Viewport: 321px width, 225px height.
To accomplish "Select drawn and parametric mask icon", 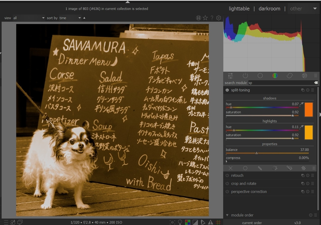I will pos(289,168).
